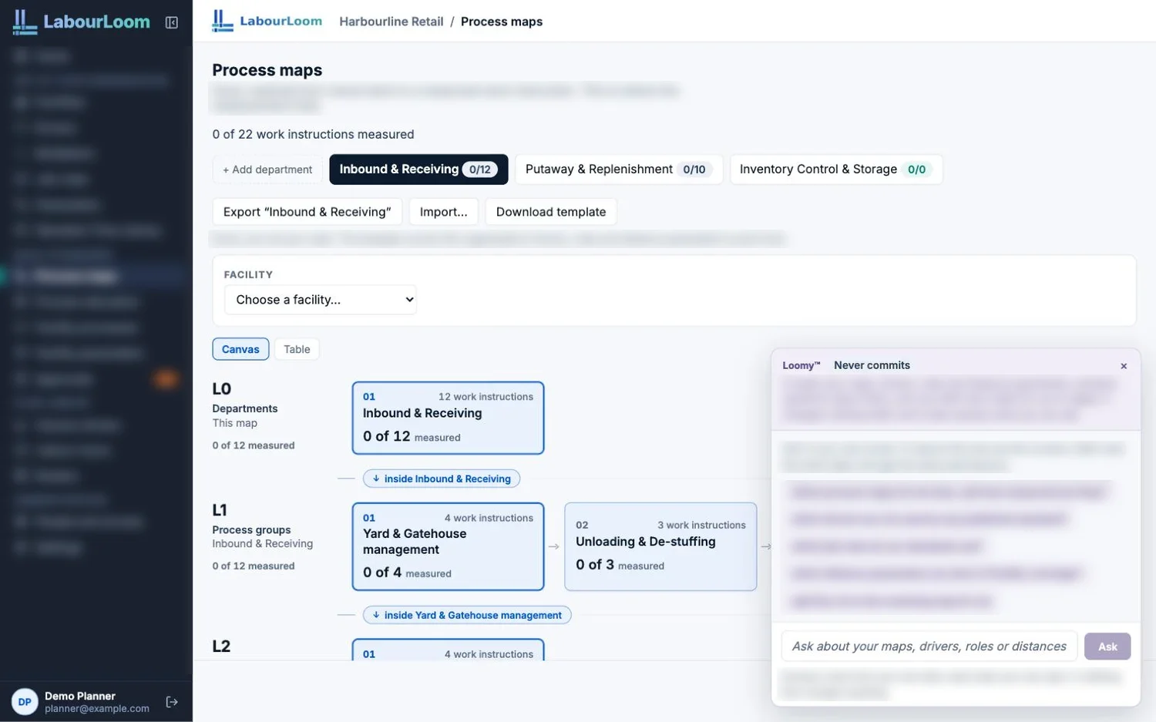The height and width of the screenshot is (722, 1156).
Task: Click the '12 work instructions' text on L0 card
Action: coord(486,397)
